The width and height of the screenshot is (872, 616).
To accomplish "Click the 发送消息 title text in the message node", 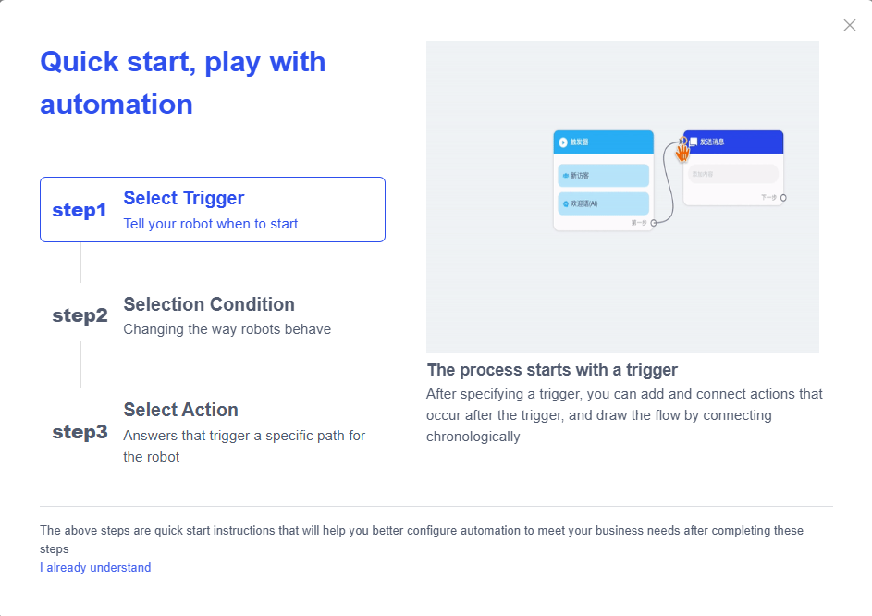I will (712, 142).
